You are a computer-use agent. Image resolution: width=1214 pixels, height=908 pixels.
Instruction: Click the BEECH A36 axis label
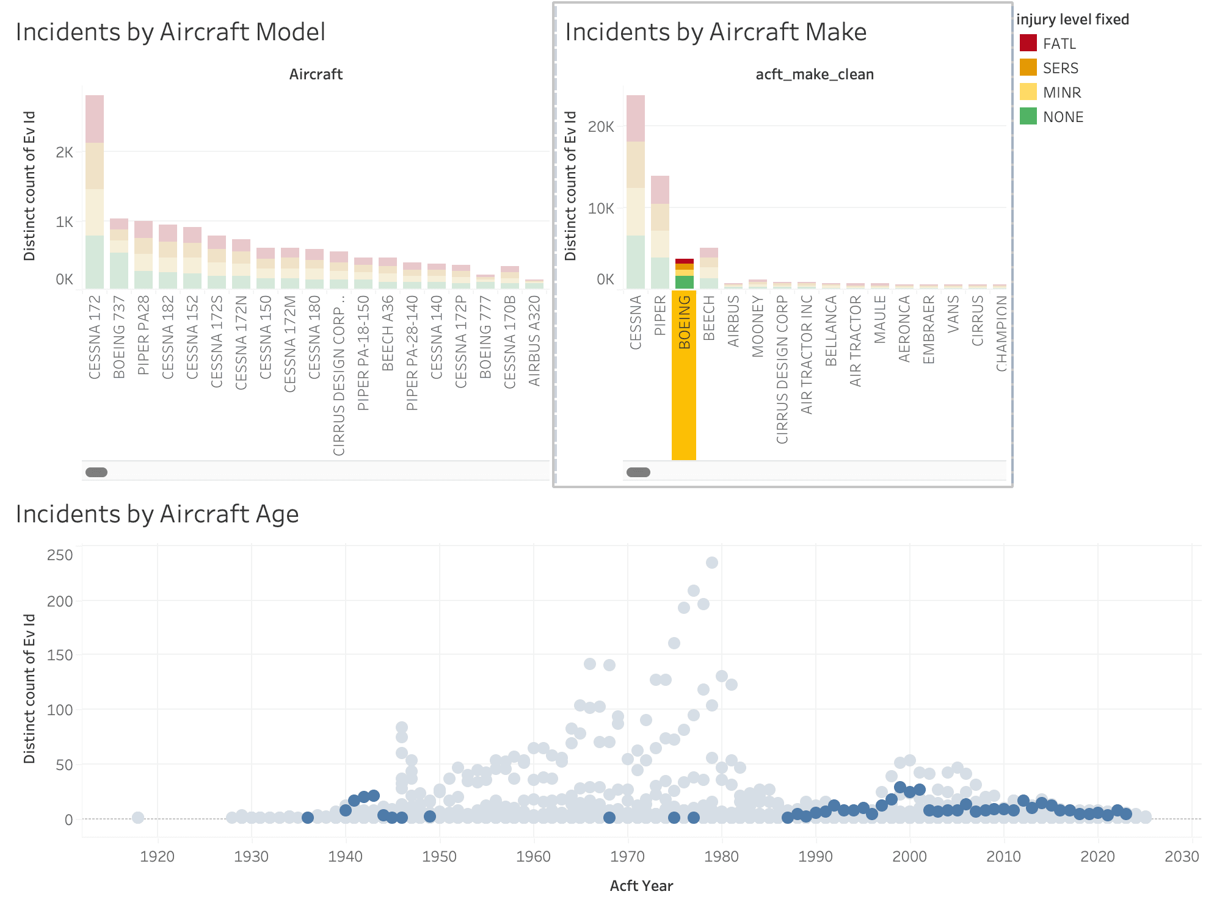click(388, 333)
